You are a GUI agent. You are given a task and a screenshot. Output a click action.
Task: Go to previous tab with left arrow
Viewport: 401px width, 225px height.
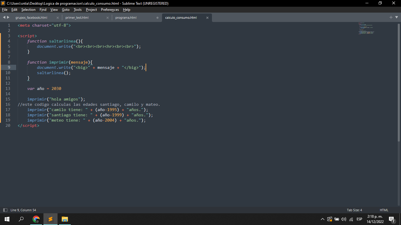coord(4,17)
